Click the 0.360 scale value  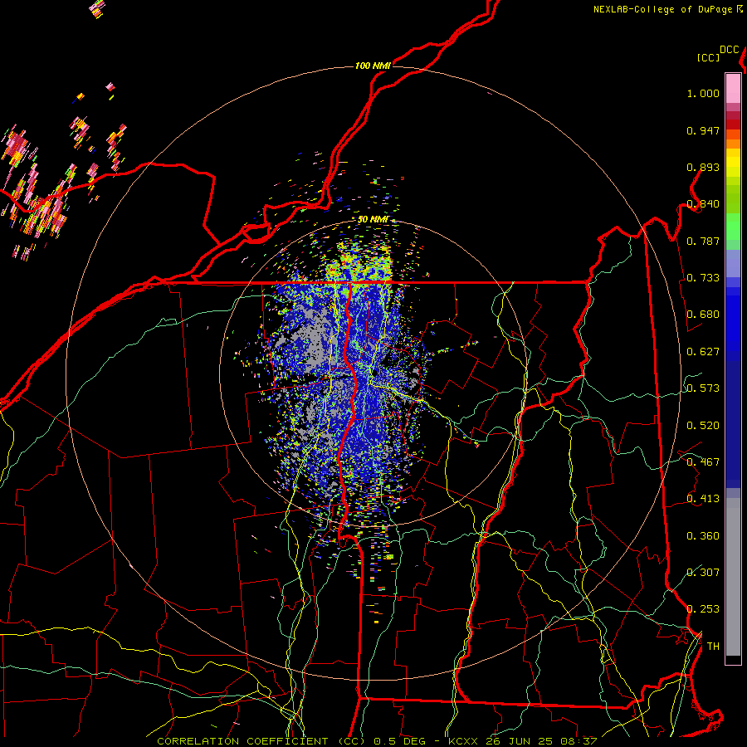pos(703,536)
